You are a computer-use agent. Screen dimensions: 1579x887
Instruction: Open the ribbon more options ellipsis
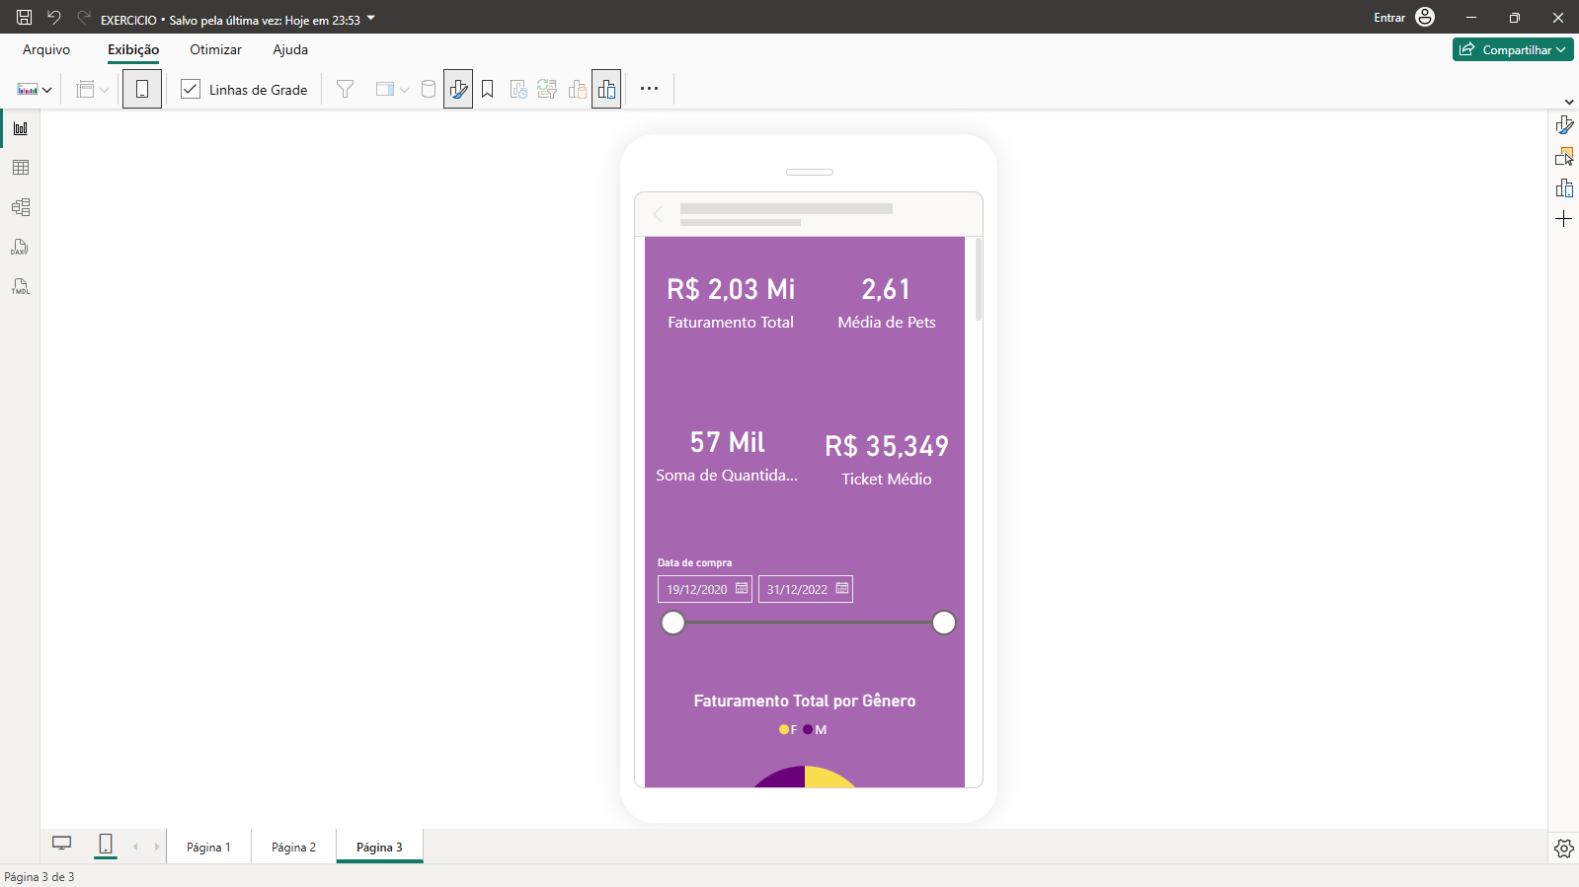(x=649, y=89)
